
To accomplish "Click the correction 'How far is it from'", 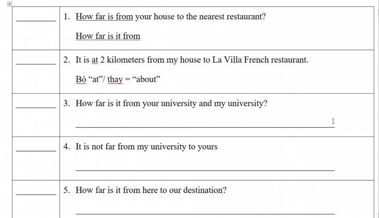I will [x=108, y=36].
